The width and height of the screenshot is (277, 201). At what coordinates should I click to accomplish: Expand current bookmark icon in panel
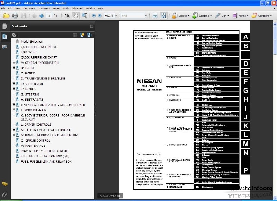point(90,35)
